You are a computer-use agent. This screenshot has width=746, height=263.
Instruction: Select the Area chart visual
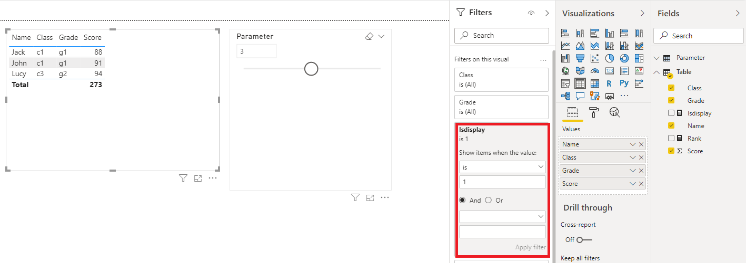coord(580,46)
